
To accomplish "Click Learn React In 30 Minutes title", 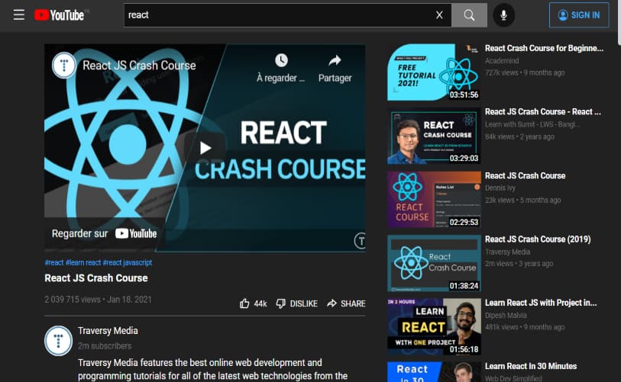I will (x=531, y=366).
